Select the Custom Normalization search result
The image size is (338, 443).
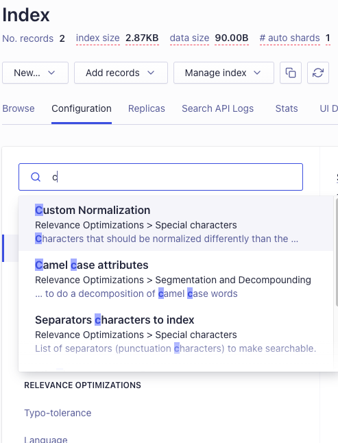(x=176, y=224)
